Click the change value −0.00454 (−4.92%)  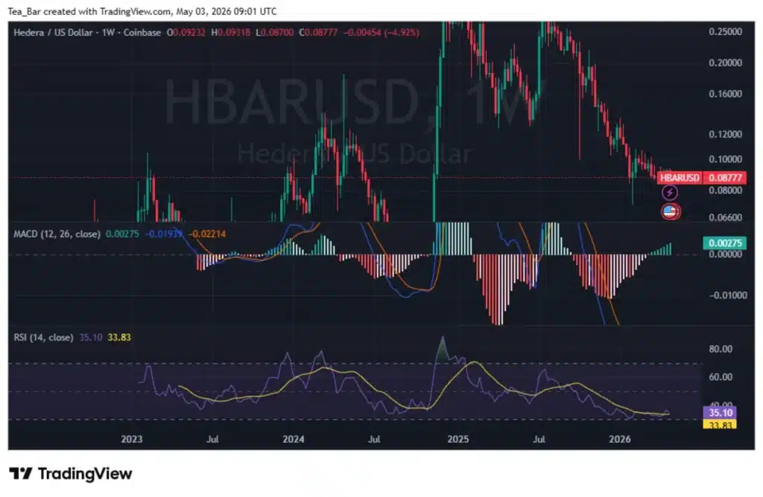pyautogui.click(x=381, y=33)
